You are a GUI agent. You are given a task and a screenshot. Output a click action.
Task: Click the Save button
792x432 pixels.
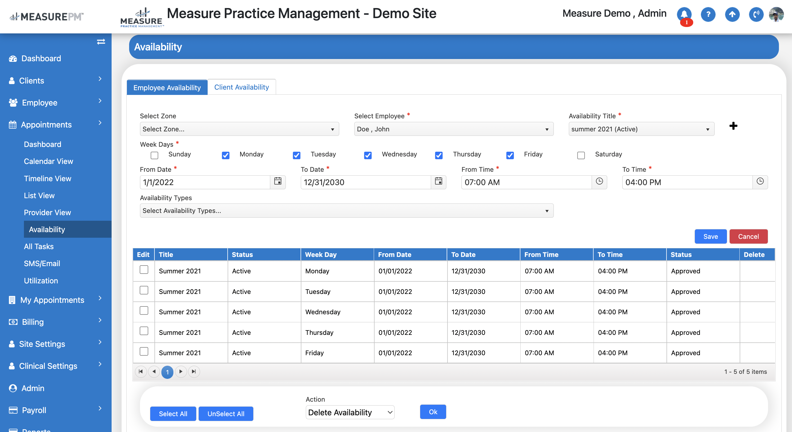point(710,236)
